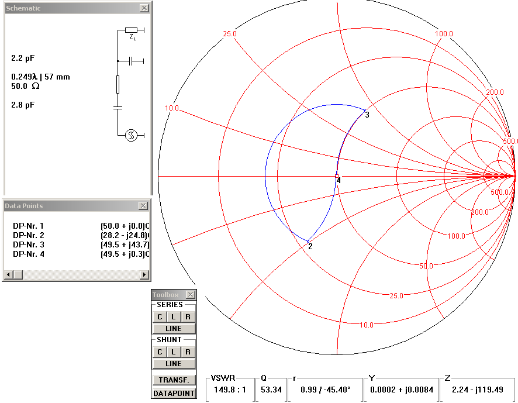Image resolution: width=518 pixels, height=403 pixels.
Task: Click the reflection coefficient readout 0.99 / -45.40°
Action: coord(326,390)
